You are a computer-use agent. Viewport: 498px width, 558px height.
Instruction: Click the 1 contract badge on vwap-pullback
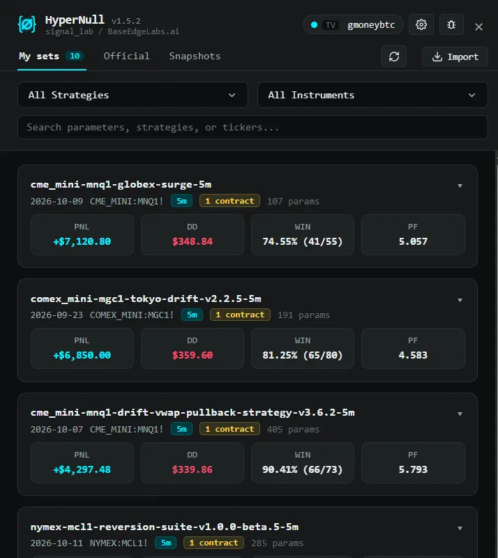pos(229,429)
